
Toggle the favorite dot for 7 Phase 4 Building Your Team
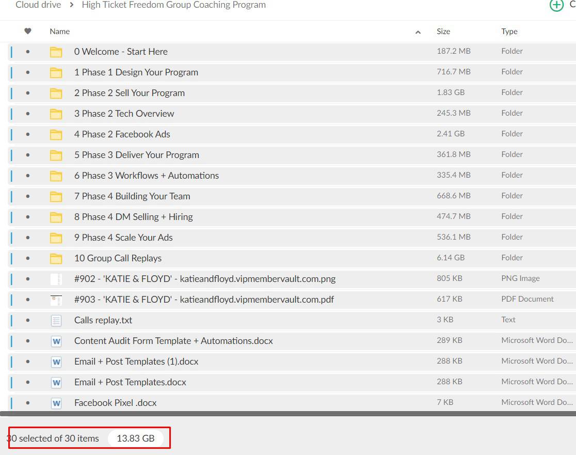click(x=28, y=196)
